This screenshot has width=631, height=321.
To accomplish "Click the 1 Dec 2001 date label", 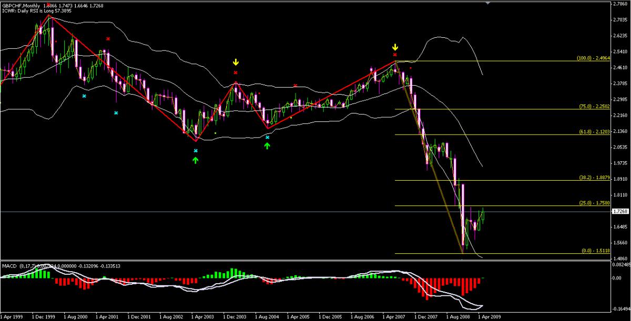I will pos(140,317).
